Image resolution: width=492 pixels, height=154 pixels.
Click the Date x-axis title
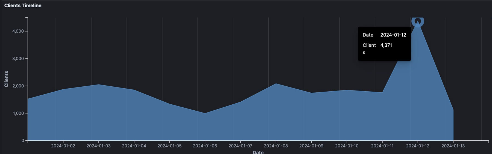pyautogui.click(x=258, y=152)
